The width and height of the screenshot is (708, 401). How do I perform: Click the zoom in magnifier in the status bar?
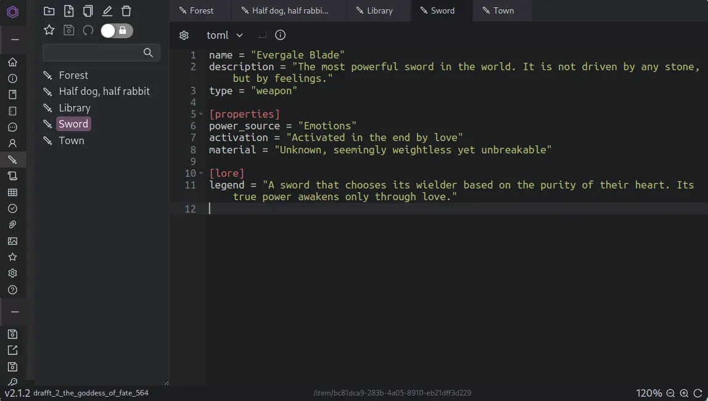pos(683,393)
